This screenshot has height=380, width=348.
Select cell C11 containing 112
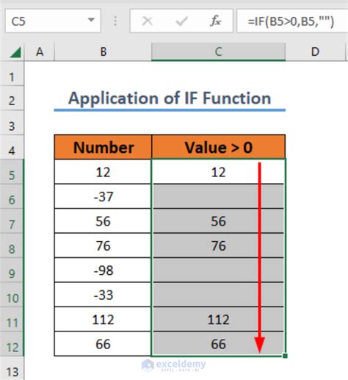tap(218, 320)
